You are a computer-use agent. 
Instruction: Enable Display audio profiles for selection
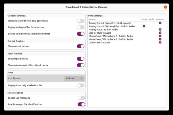click(81, 27)
